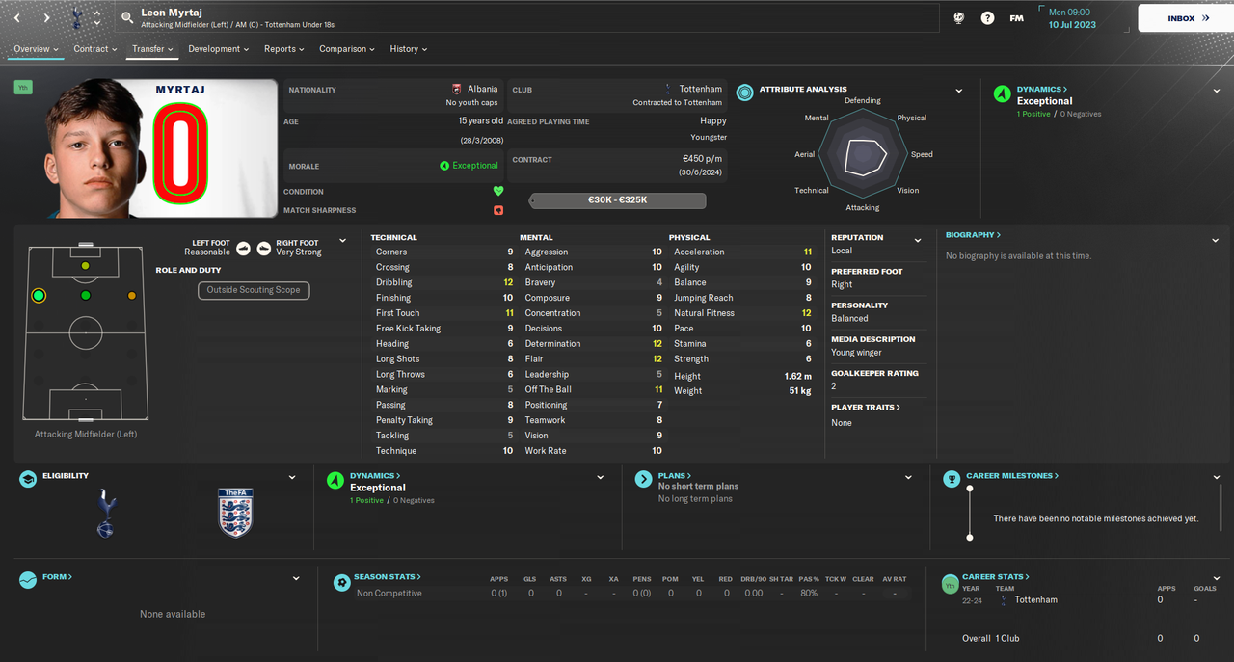Click the Albania flag icon
This screenshot has width=1234, height=662.
coord(457,89)
